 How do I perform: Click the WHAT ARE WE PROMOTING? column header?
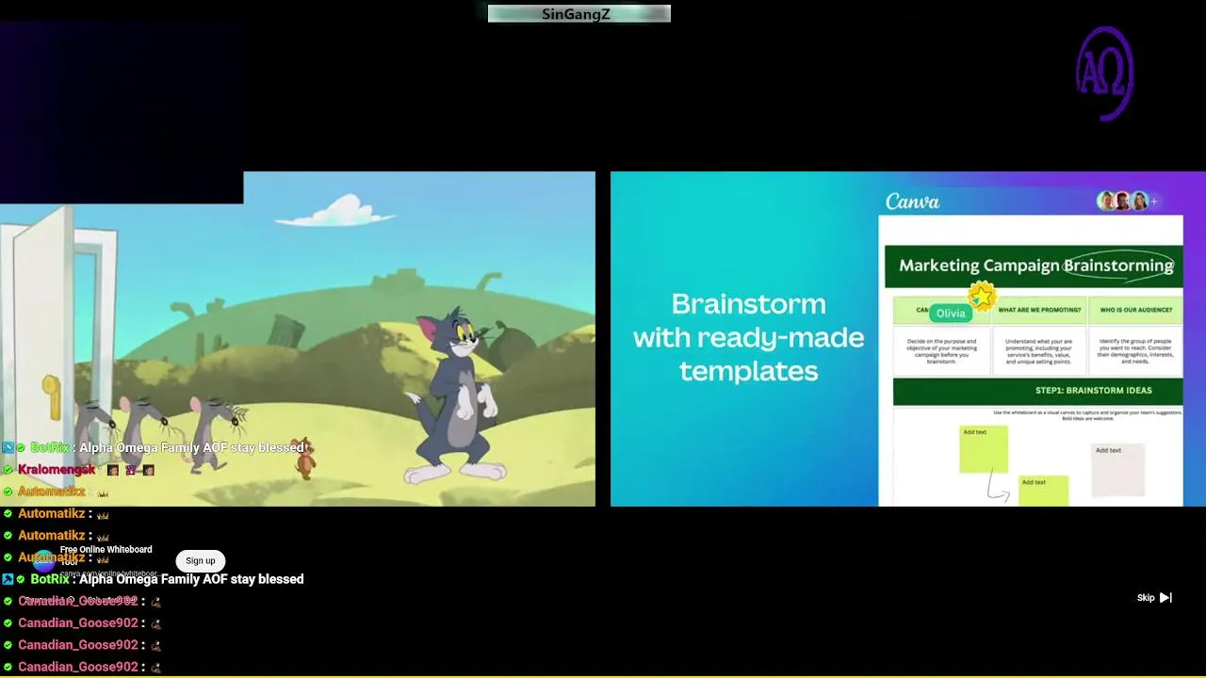[x=1039, y=310]
